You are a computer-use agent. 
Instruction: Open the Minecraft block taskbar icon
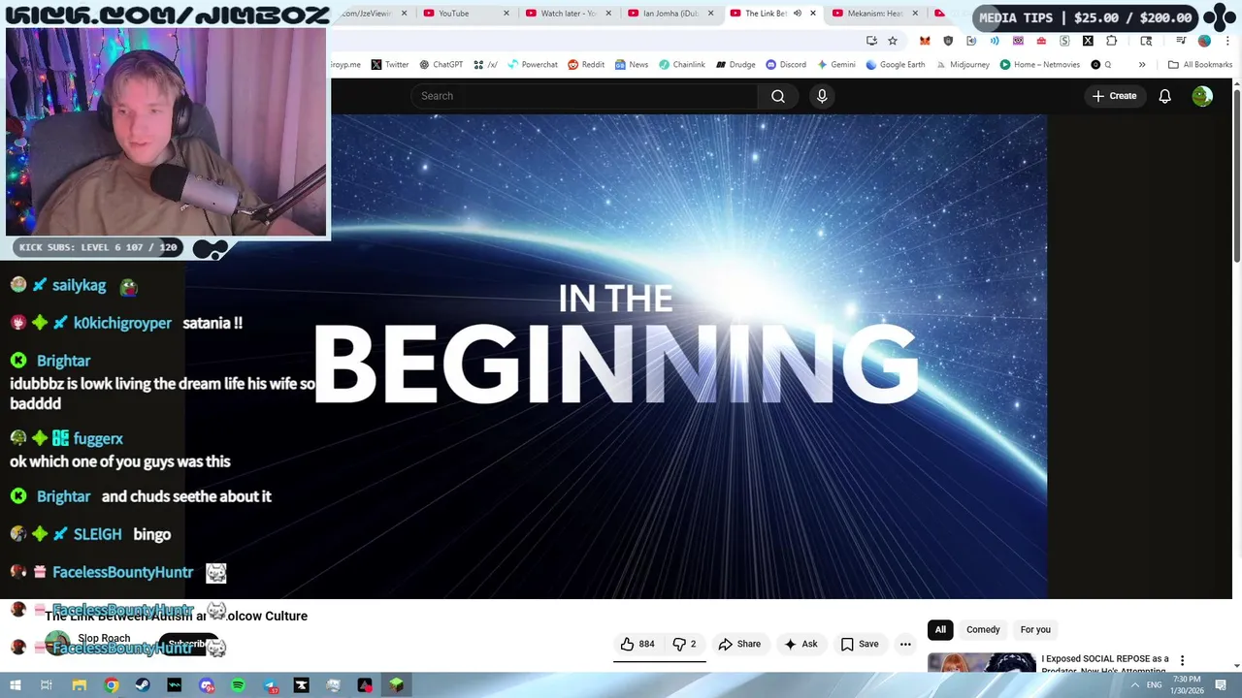click(396, 685)
